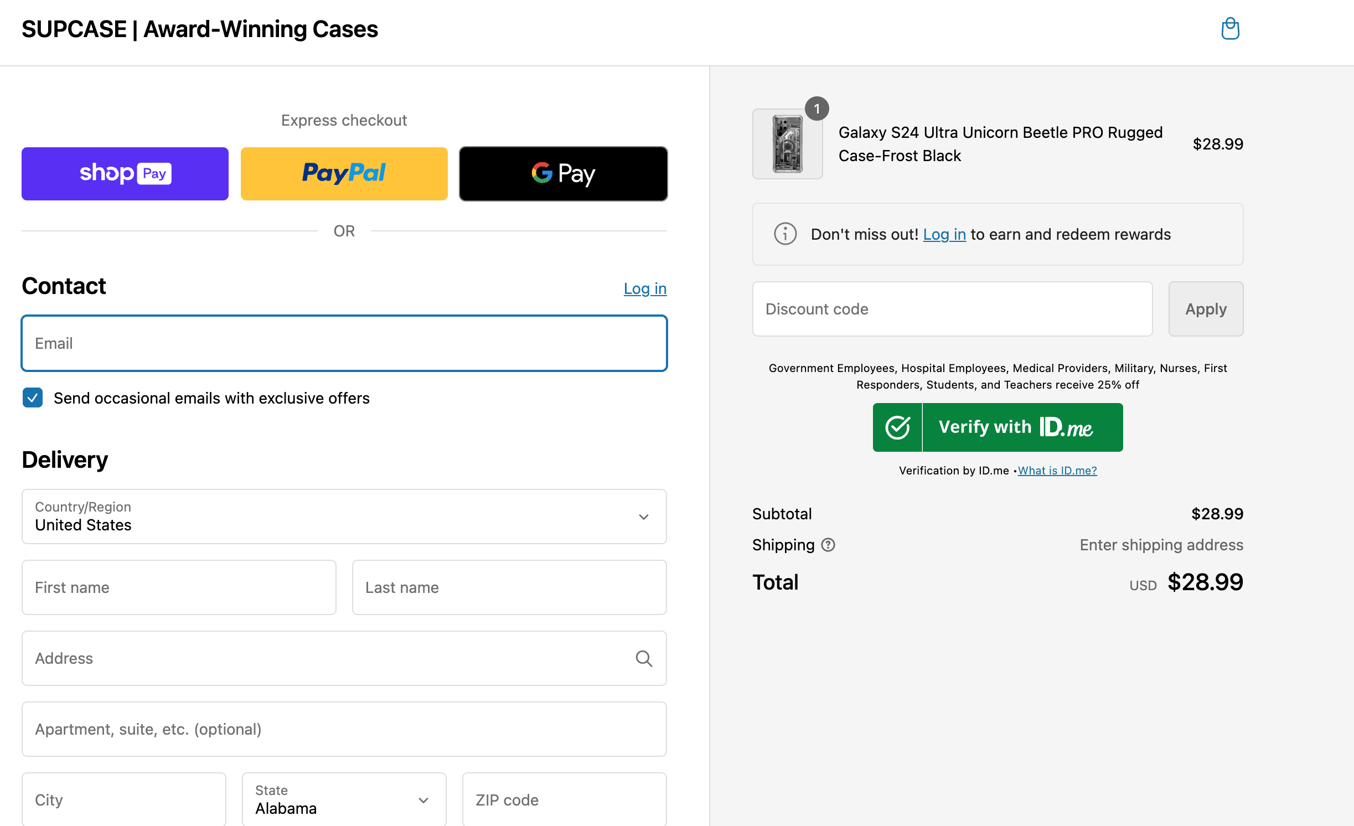The width and height of the screenshot is (1354, 826).
Task: Click the Apartment, suite field
Action: pos(344,729)
